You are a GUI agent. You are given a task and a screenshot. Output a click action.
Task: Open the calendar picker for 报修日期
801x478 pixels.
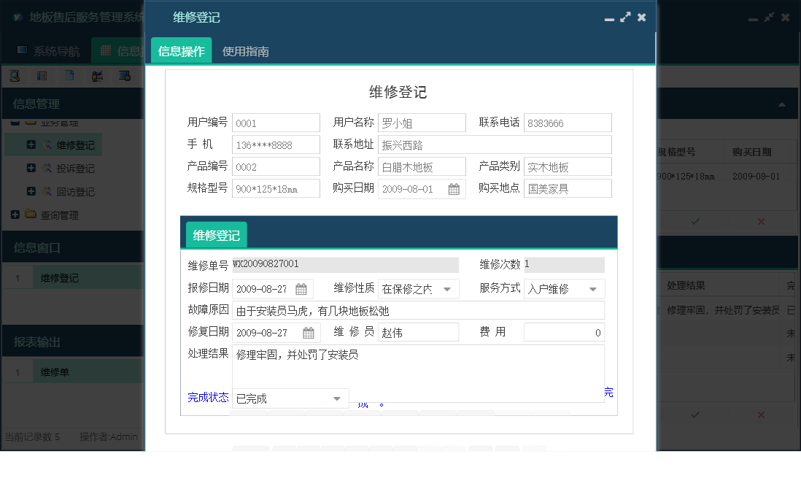(x=302, y=288)
